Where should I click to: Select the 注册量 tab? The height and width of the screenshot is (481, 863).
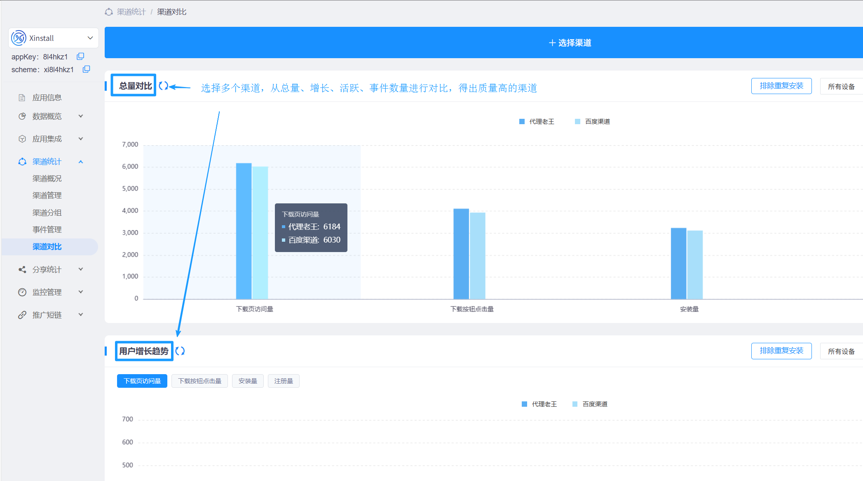click(284, 381)
